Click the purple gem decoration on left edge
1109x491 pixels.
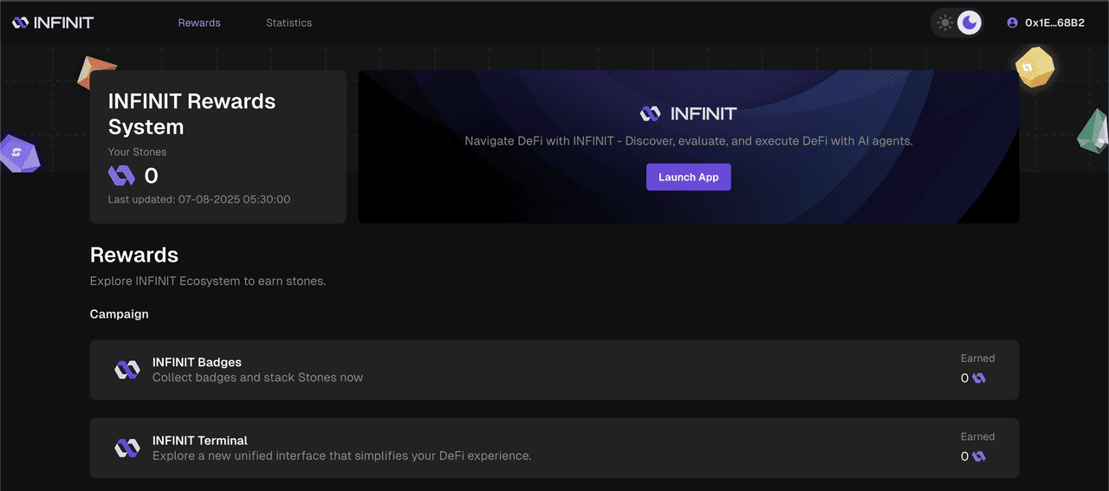(x=19, y=152)
